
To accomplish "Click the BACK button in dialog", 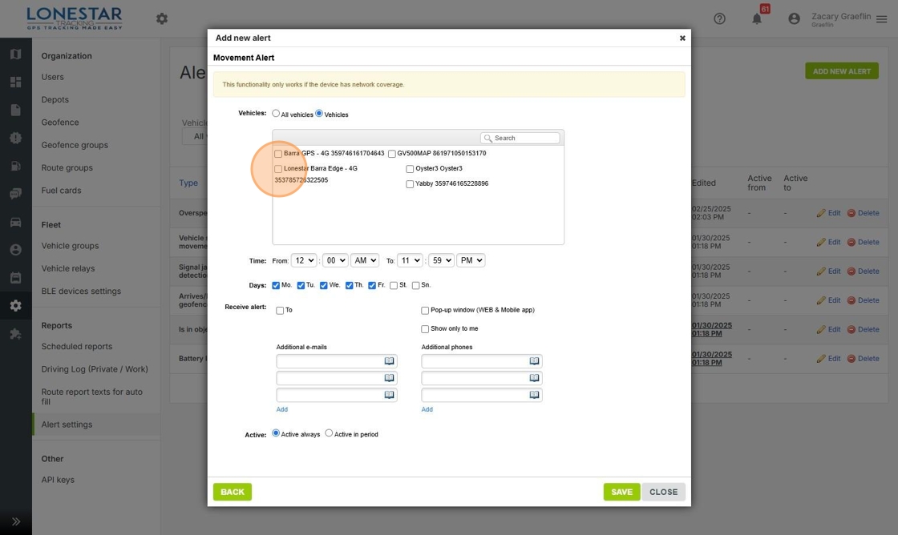I will pos(233,492).
